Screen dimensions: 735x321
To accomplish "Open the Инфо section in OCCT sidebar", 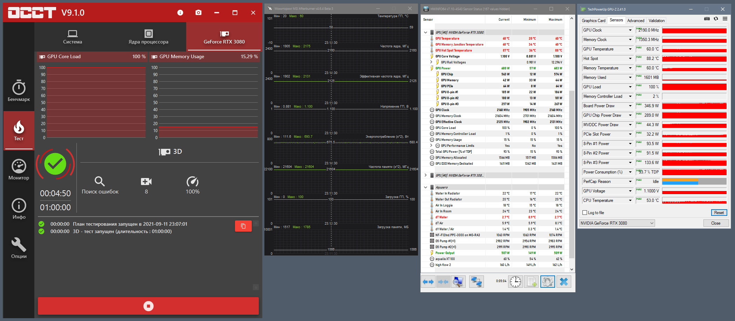I will tap(19, 209).
